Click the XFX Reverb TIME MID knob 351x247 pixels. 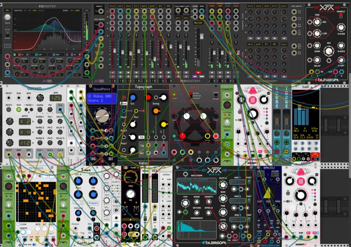(x=317, y=22)
